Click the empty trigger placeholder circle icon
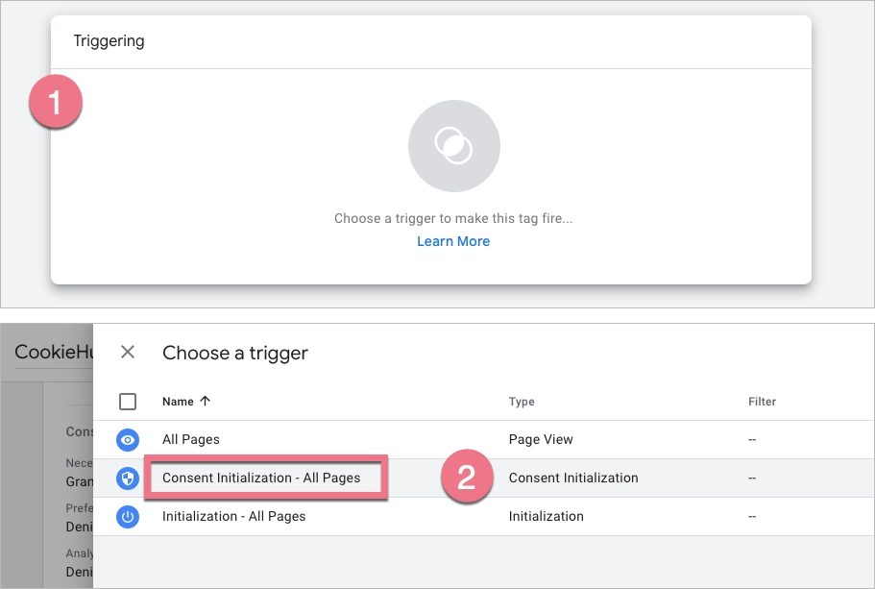The image size is (875, 589). click(x=453, y=146)
